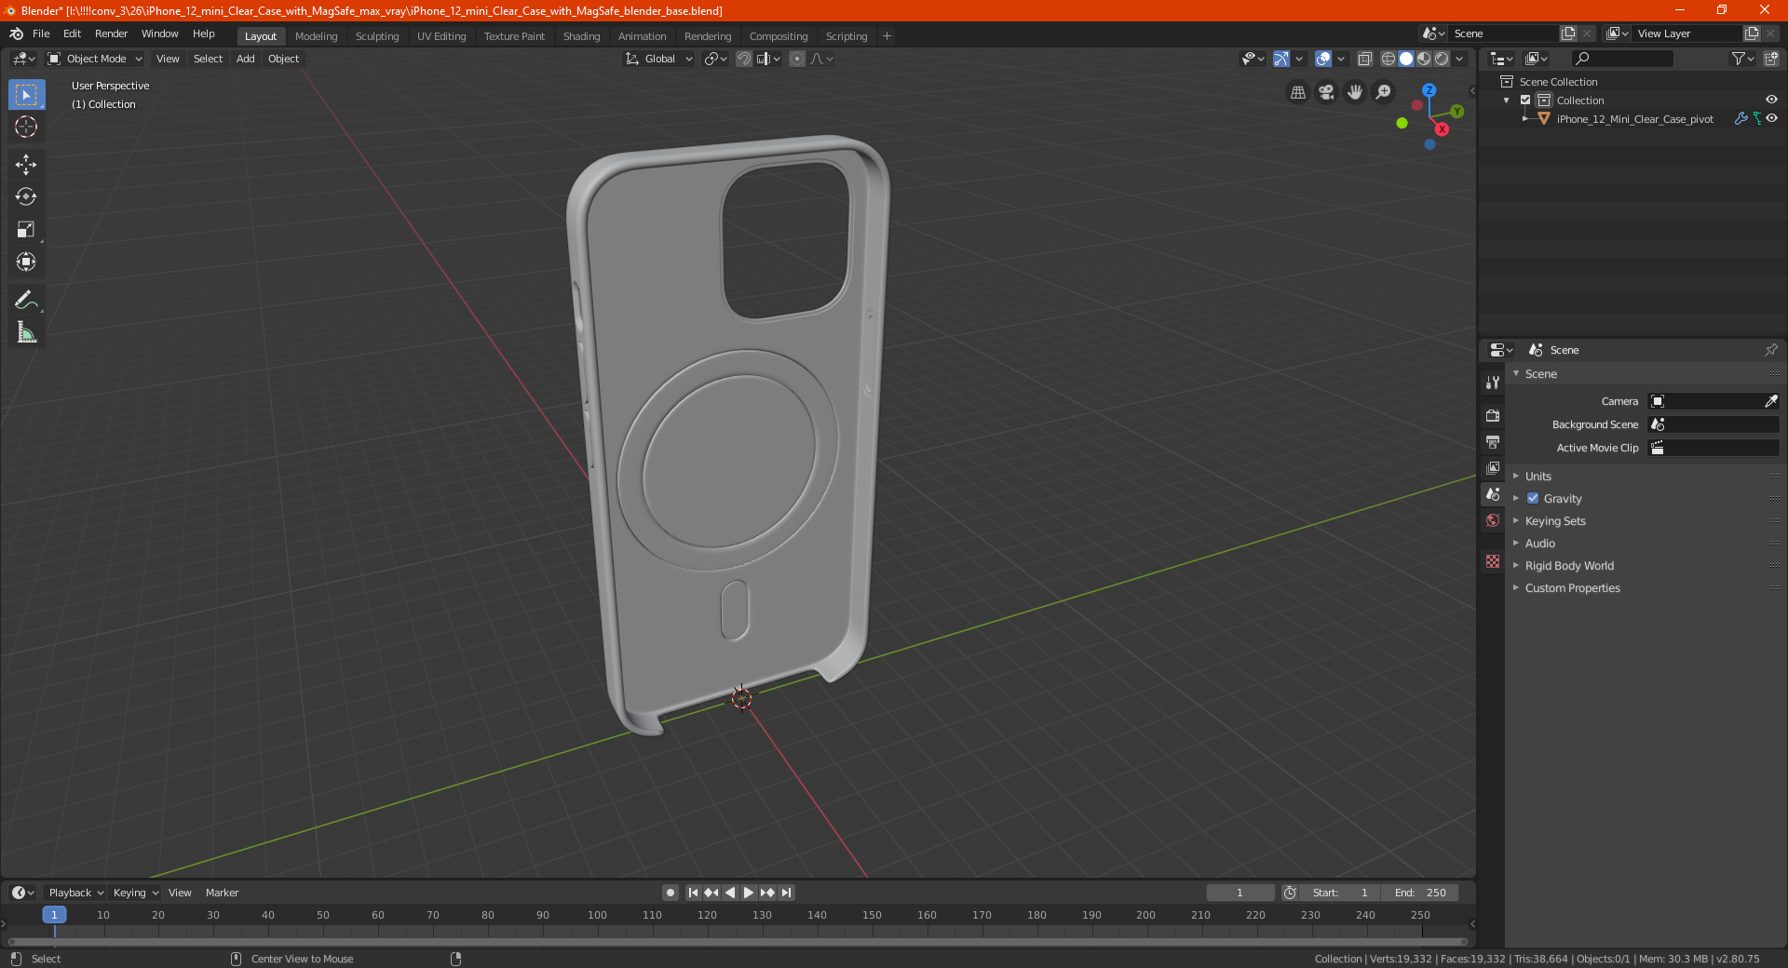Toggle auto keying record button
Image resolution: width=1788 pixels, height=968 pixels.
[670, 893]
